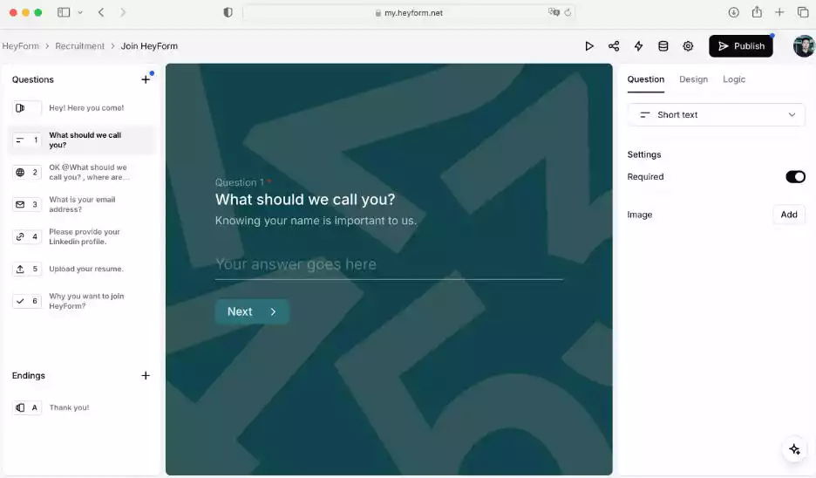Go to HeyForm breadcrumb link
This screenshot has height=478, width=816.
[20, 46]
